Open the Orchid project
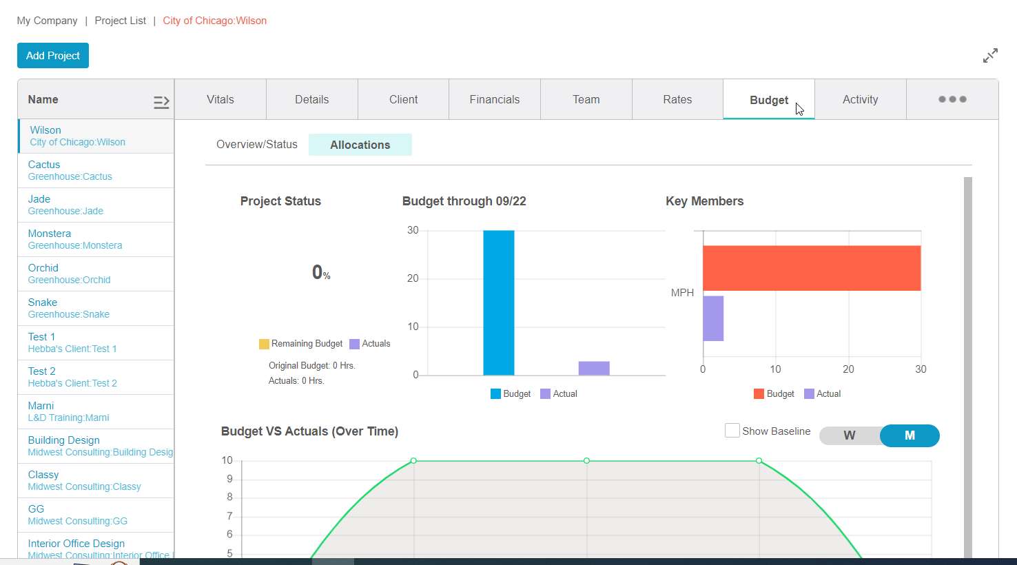This screenshot has width=1017, height=565. click(96, 274)
